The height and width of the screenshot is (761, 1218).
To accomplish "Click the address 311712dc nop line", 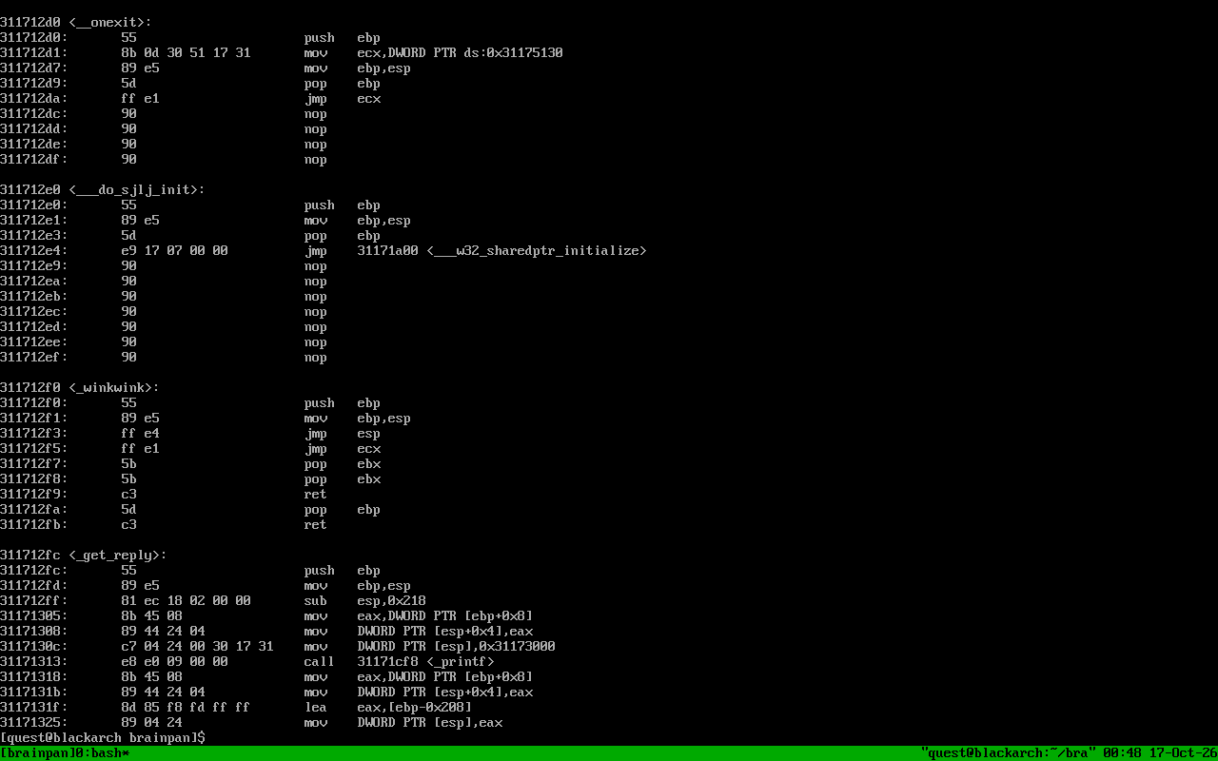I will [164, 114].
